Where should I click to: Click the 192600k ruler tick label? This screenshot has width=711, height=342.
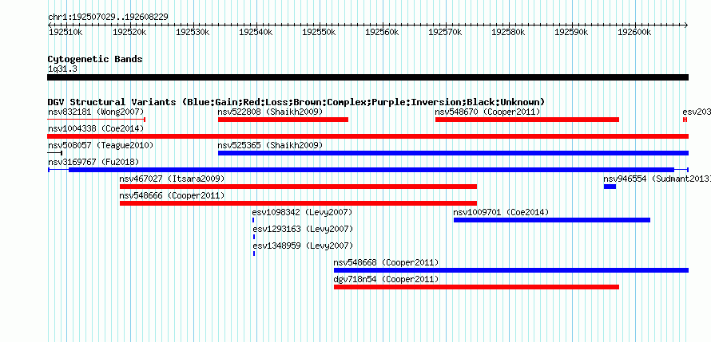pyautogui.click(x=634, y=32)
